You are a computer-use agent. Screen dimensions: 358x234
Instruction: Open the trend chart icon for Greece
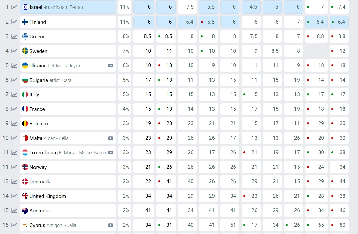pyautogui.click(x=14, y=37)
